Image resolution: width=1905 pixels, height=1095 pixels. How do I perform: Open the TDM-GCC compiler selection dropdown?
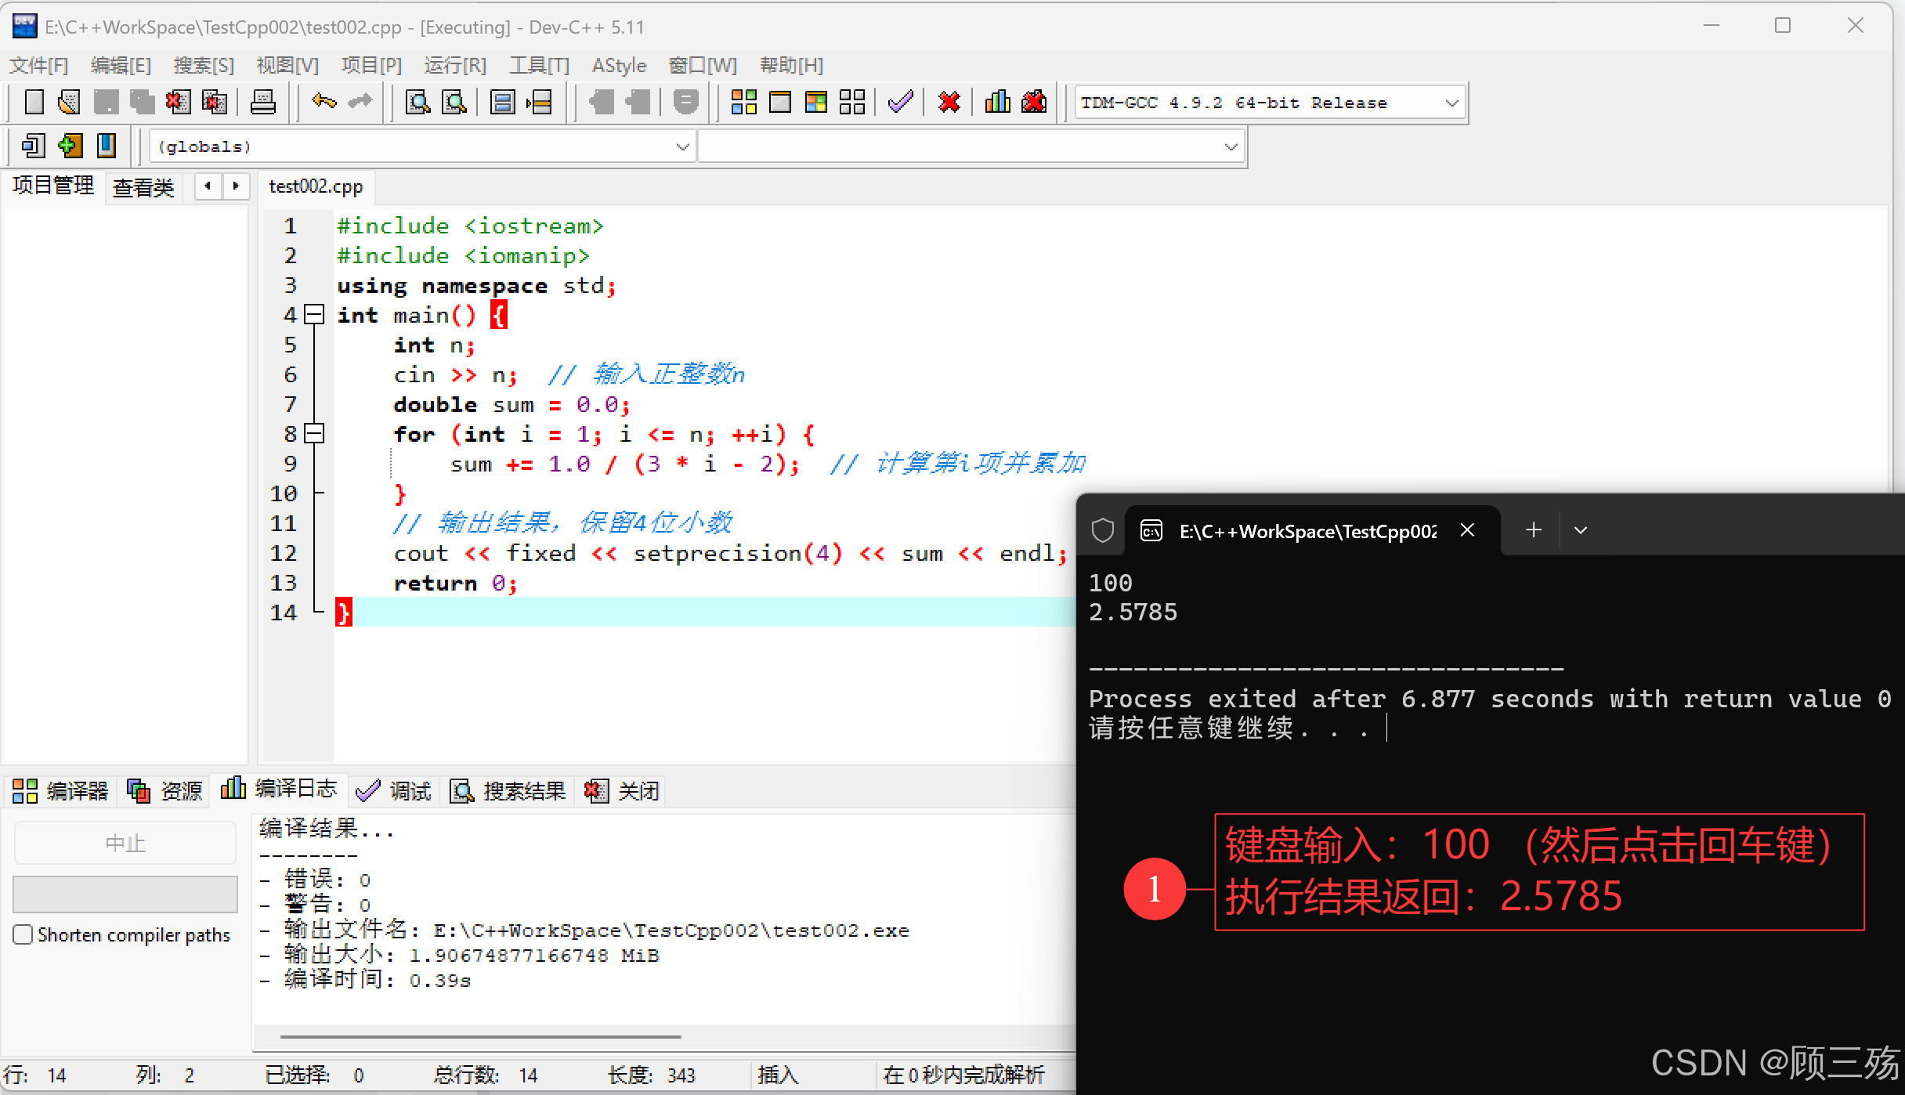1451,103
